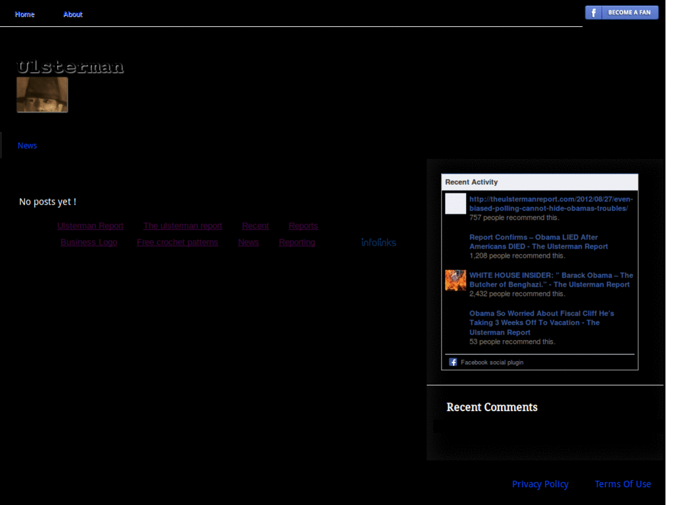Viewport: 674px width, 505px height.
Task: Open the Ulsterman Report ad link
Action: point(90,226)
